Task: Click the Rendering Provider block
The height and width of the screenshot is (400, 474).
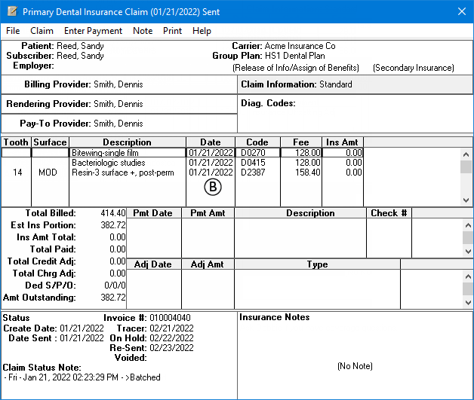Action: pos(119,103)
